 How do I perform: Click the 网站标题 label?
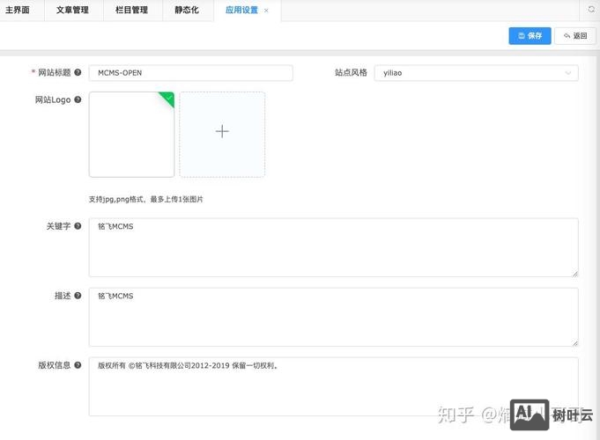[55, 73]
